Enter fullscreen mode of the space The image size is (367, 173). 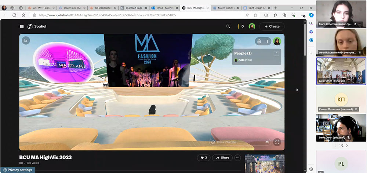[277, 142]
